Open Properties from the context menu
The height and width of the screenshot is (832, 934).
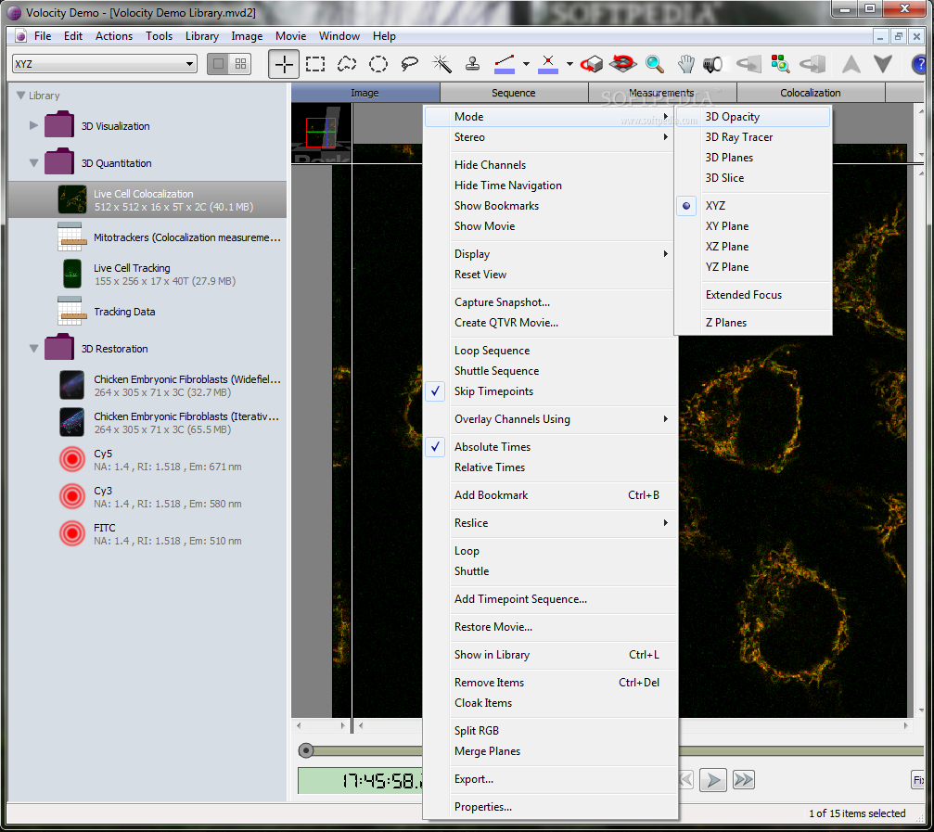point(483,807)
